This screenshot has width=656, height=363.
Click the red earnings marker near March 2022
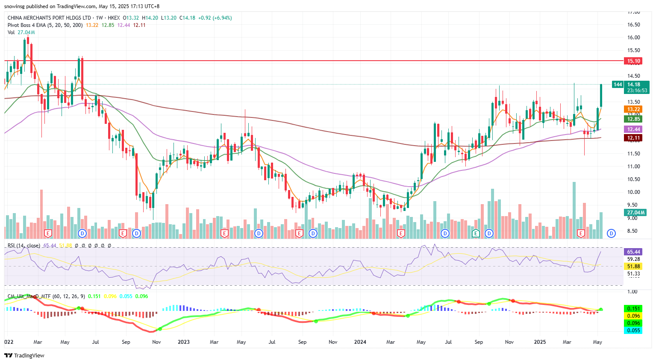pyautogui.click(x=48, y=233)
